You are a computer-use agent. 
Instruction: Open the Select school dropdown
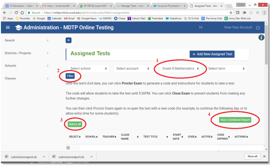88,69
